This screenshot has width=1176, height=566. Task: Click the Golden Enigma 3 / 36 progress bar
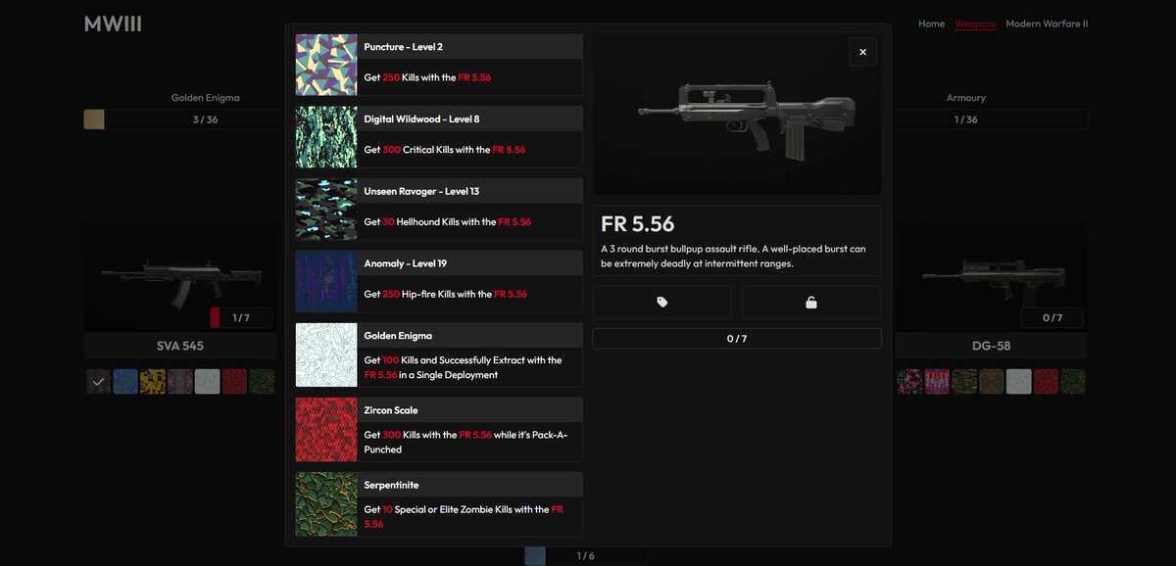pyautogui.click(x=184, y=119)
